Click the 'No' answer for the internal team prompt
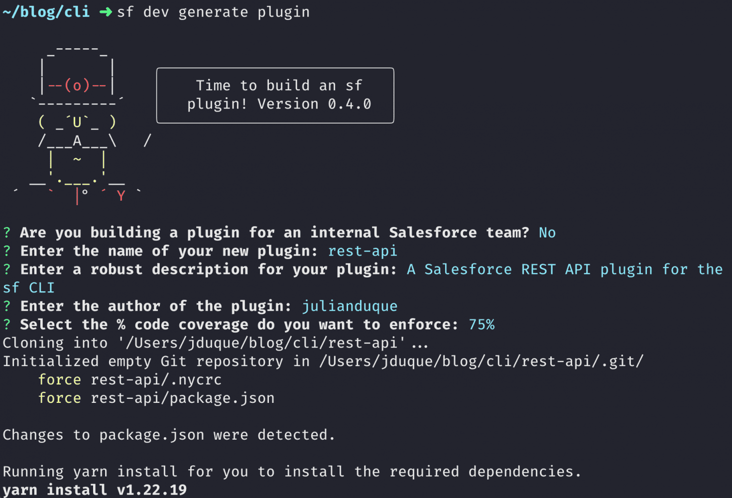 (547, 233)
